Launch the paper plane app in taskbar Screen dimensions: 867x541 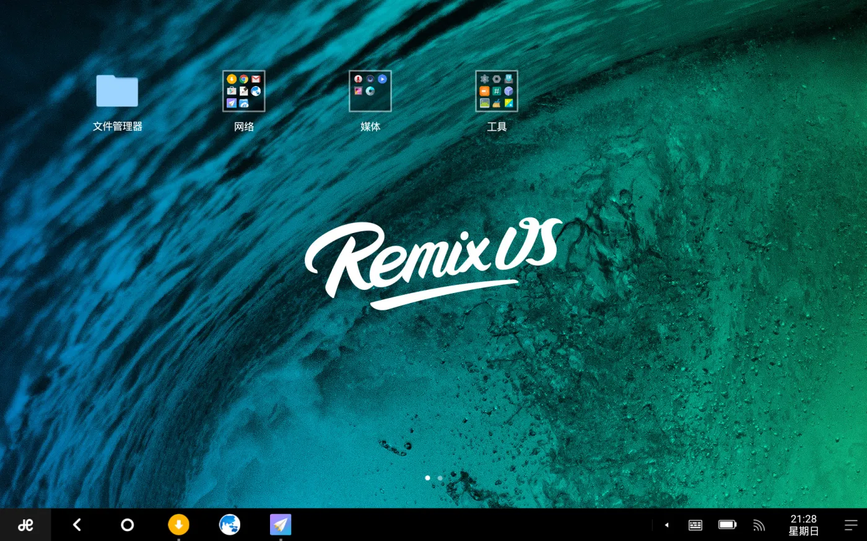[281, 525]
